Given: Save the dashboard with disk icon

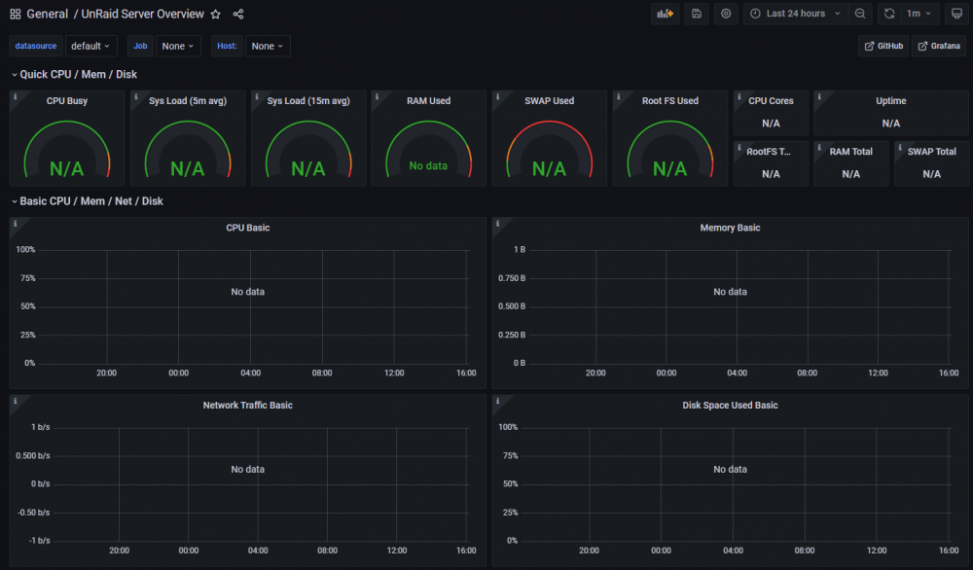Looking at the screenshot, I should coord(697,14).
